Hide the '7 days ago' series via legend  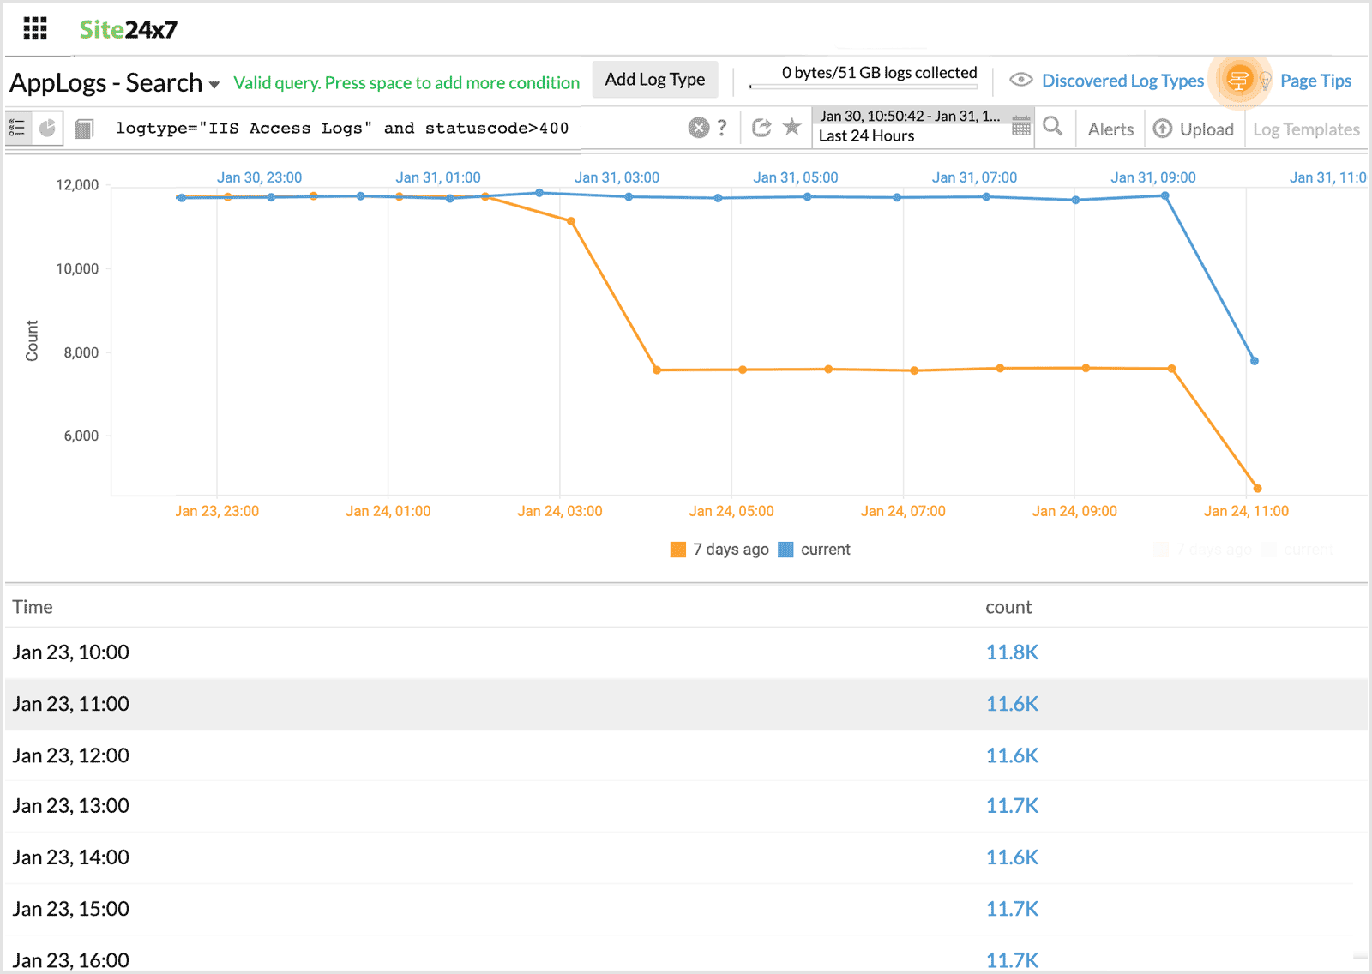tap(719, 549)
